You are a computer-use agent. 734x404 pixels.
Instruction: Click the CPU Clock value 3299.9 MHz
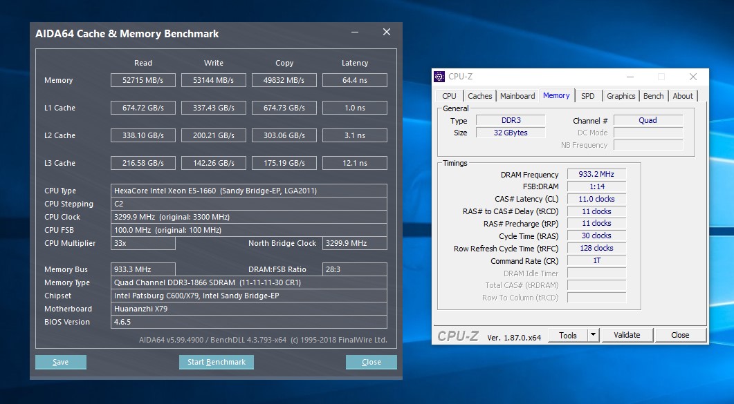[x=249, y=217]
